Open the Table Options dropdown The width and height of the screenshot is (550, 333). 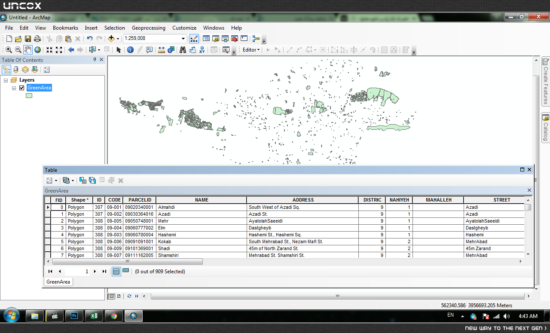[x=50, y=180]
